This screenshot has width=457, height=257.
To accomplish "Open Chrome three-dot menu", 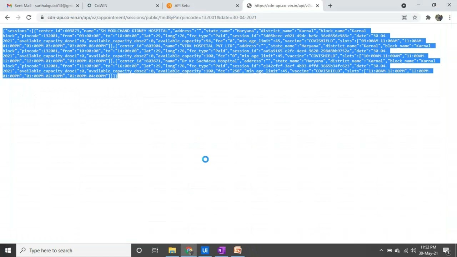I will [x=450, y=17].
